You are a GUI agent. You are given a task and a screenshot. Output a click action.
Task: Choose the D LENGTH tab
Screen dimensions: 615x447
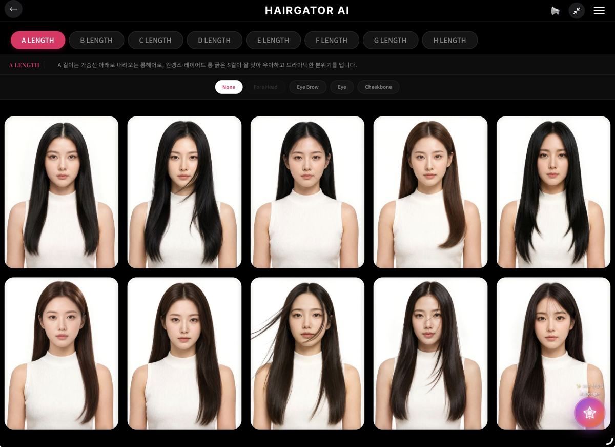pyautogui.click(x=214, y=40)
